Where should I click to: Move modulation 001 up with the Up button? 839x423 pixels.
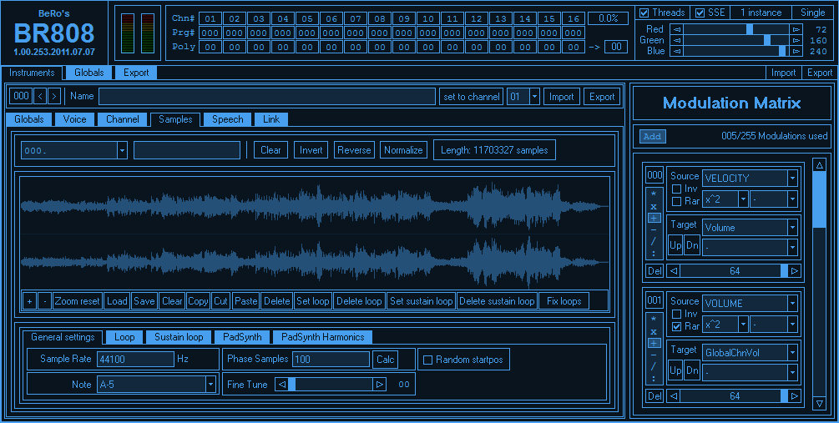(675, 370)
